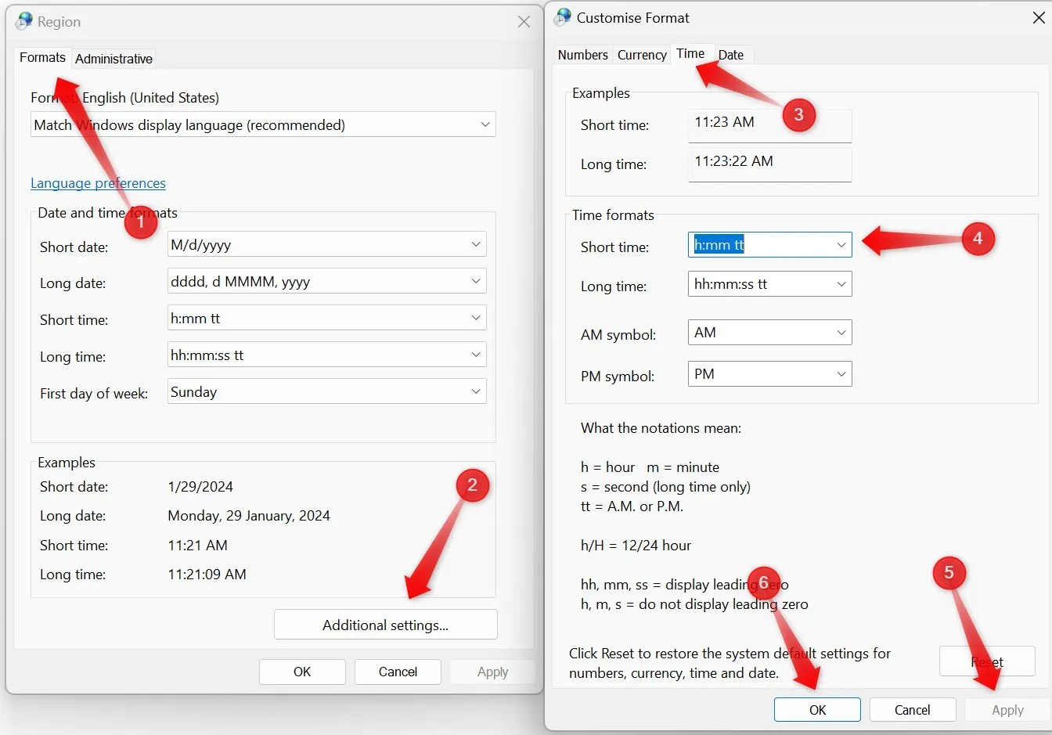Click Reset to restore default settings
Viewport: 1052px width, 735px height.
point(987,661)
